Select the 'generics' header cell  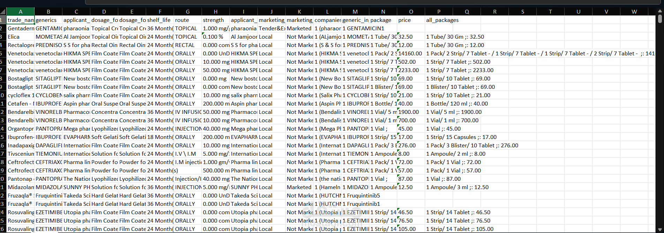coord(48,20)
